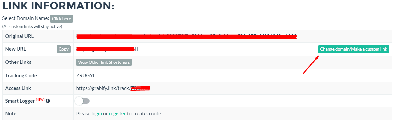Open the Select Domain Name 'Click here' button
Image resolution: width=393 pixels, height=126 pixels.
click(61, 19)
